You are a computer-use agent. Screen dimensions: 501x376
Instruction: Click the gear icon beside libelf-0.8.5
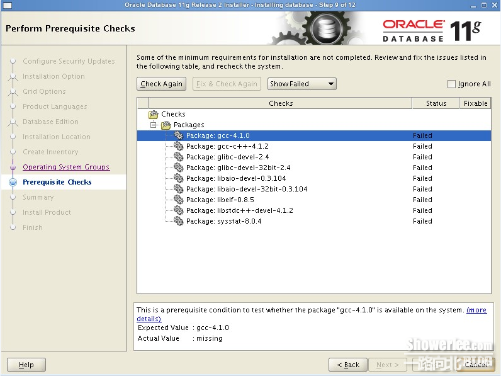click(179, 200)
